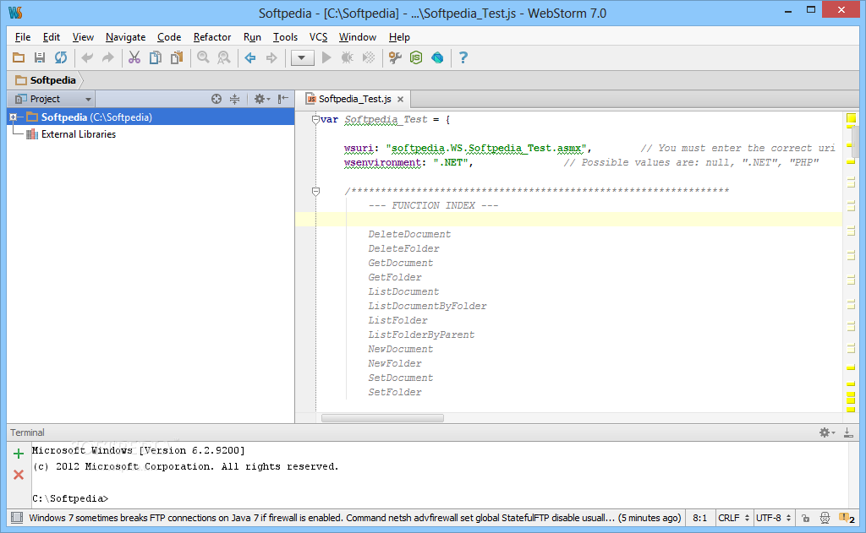Click the Cut scissors icon
The height and width of the screenshot is (533, 866).
pos(134,57)
